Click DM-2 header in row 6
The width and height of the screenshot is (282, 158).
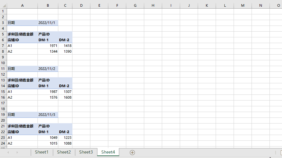65,40
